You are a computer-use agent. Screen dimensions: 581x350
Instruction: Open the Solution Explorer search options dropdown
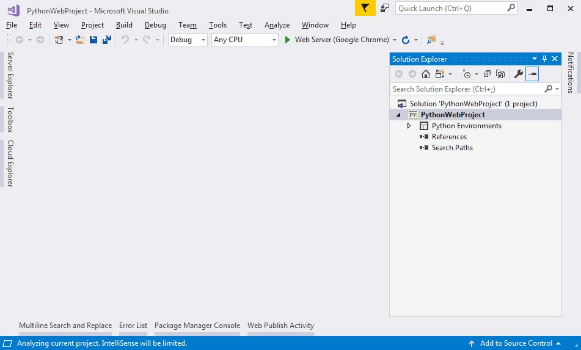coord(557,89)
